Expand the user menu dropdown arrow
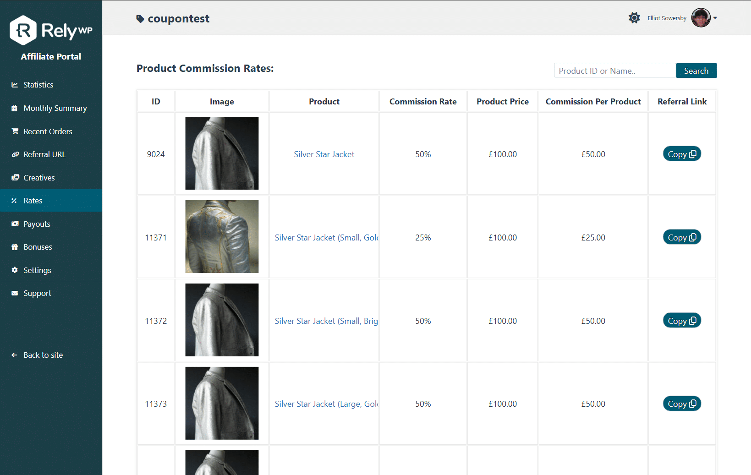 click(715, 18)
